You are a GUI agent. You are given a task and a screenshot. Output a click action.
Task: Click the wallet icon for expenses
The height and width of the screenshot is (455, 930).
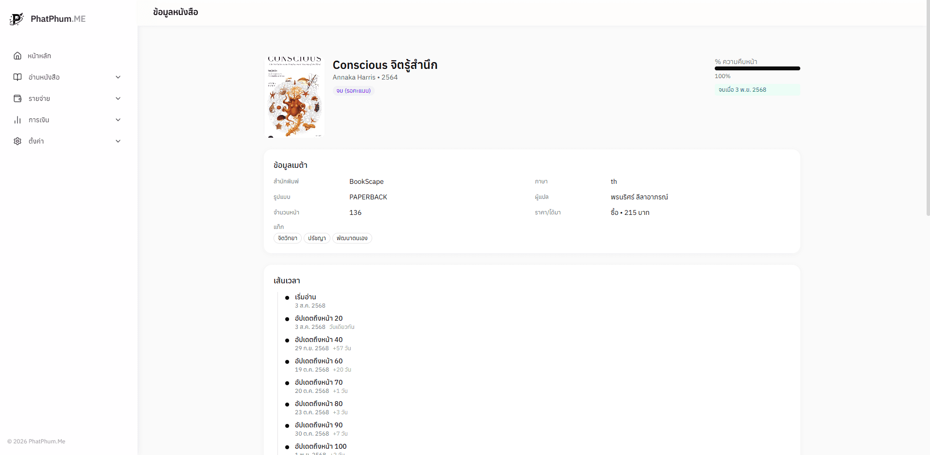coord(17,98)
